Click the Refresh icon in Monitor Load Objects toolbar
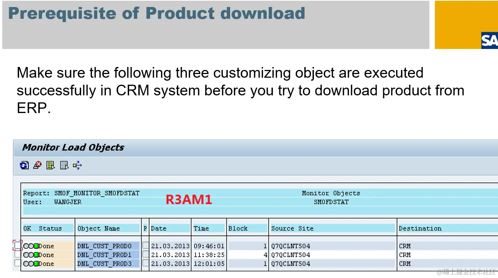498x278 pixels. click(24, 165)
